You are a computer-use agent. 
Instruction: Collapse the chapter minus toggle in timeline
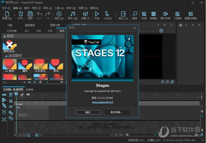point(18,107)
